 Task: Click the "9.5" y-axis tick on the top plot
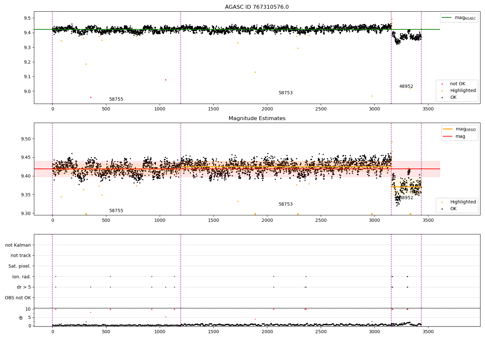click(x=27, y=18)
